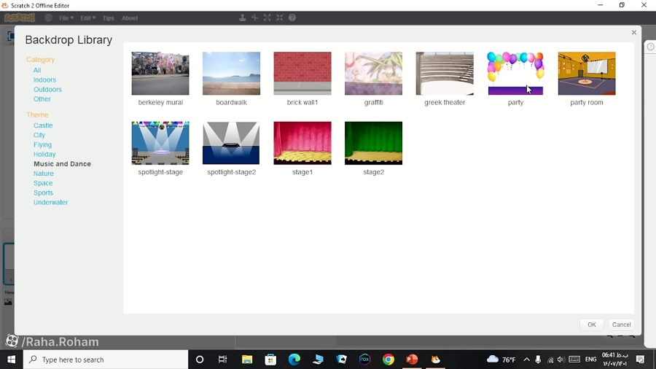Switch to PowerPoint in taskbar
This screenshot has width=656, height=369.
click(412, 360)
